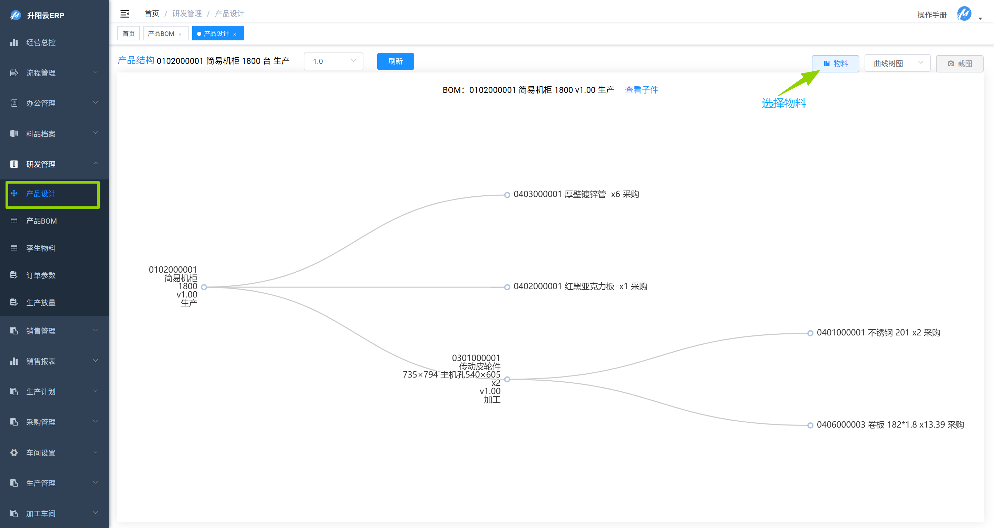Click the user avatar icon top right
This screenshot has height=528, width=994.
(x=964, y=14)
